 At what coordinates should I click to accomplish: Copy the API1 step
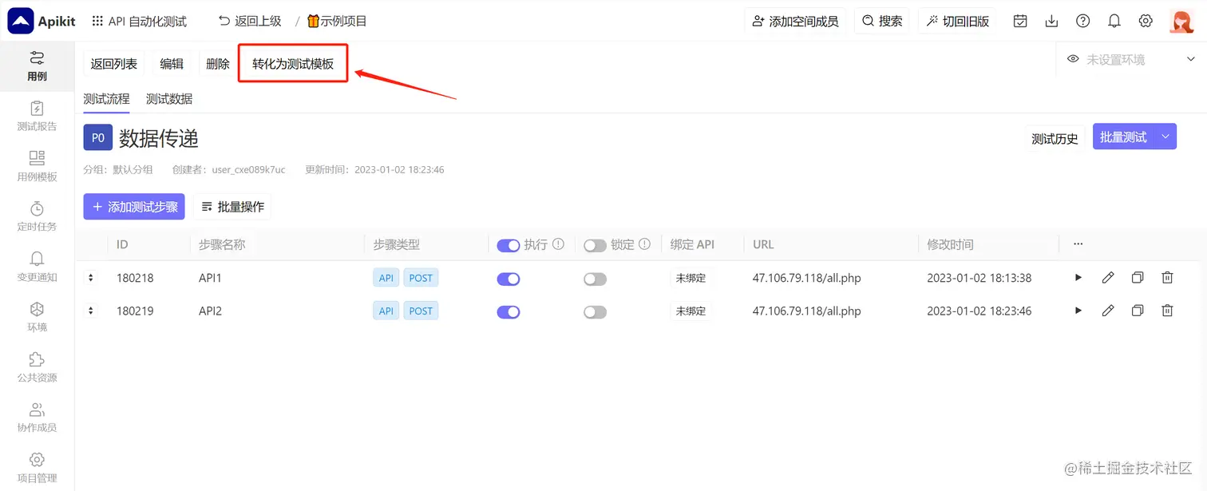click(1138, 278)
